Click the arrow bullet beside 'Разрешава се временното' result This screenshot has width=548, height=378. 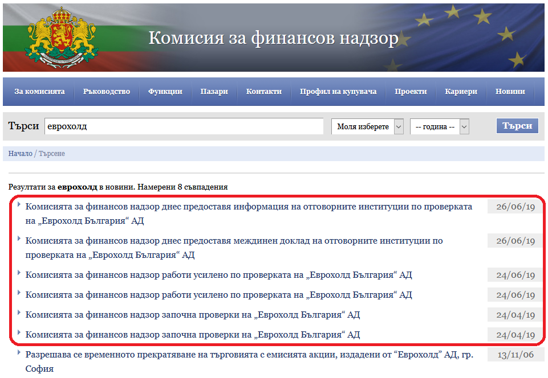(x=19, y=352)
